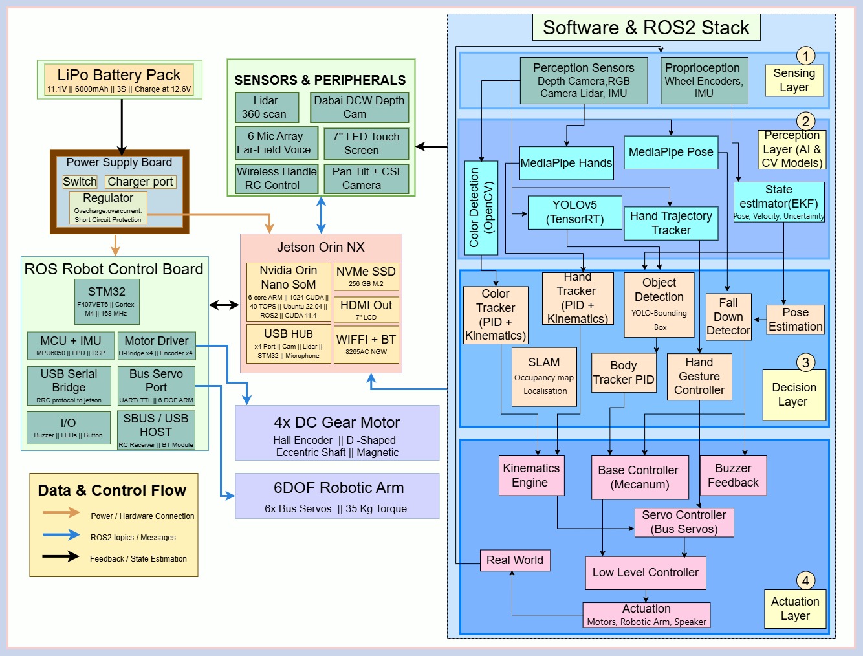863x656 pixels.
Task: Click the Switch box on Power Supply Board
Action: click(80, 182)
